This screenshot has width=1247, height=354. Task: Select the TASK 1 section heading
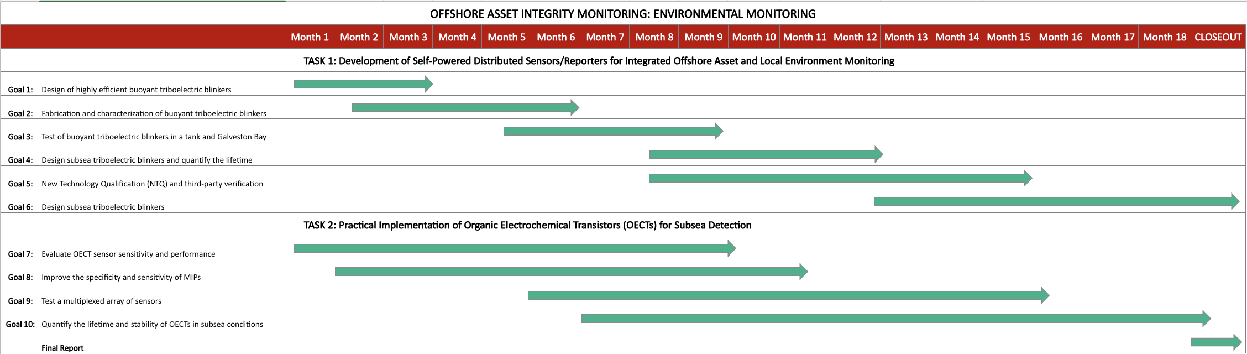click(x=599, y=61)
